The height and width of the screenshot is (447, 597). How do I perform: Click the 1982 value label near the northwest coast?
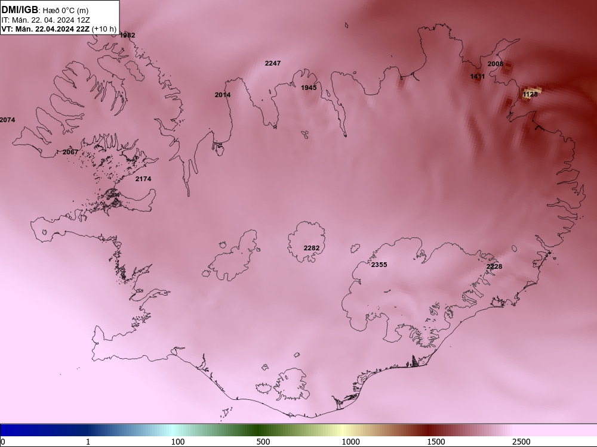tap(127, 35)
